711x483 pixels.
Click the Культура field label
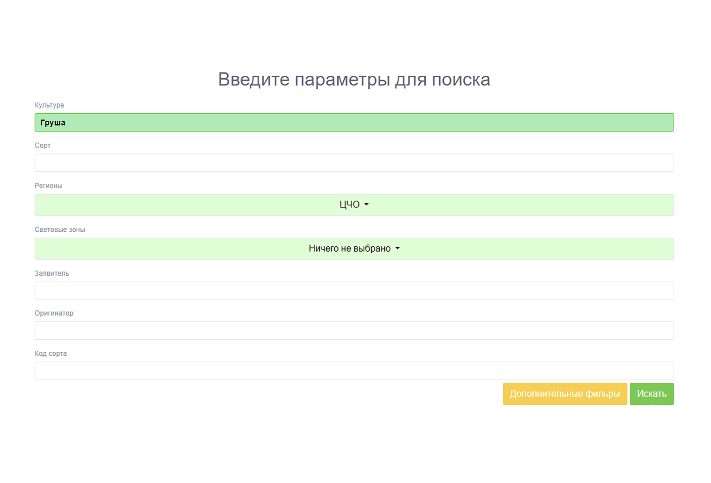tap(49, 105)
